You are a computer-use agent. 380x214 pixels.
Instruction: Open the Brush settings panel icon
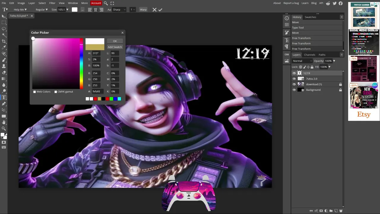tap(287, 32)
